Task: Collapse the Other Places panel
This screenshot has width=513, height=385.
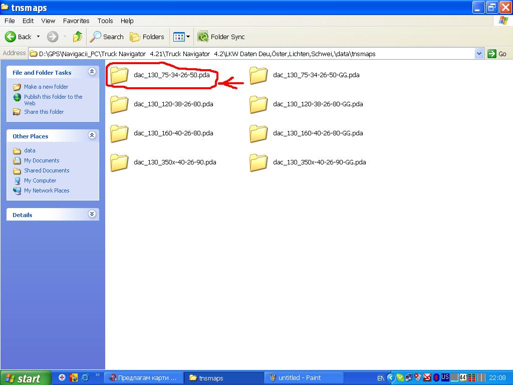Action: (x=92, y=135)
